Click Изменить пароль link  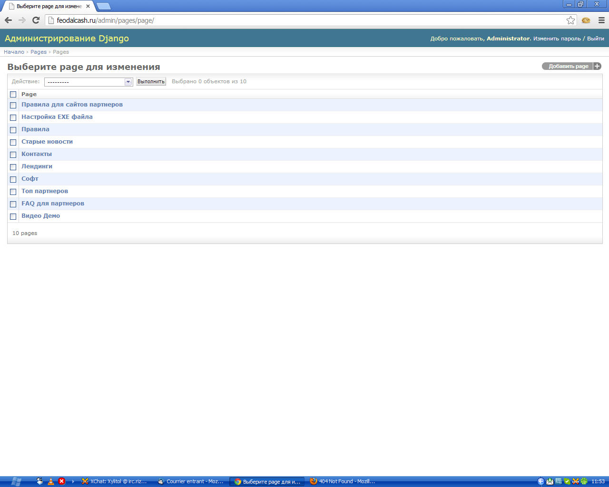[x=557, y=39]
